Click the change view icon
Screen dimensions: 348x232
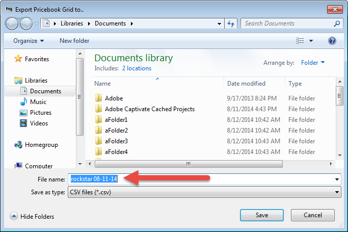click(x=300, y=41)
